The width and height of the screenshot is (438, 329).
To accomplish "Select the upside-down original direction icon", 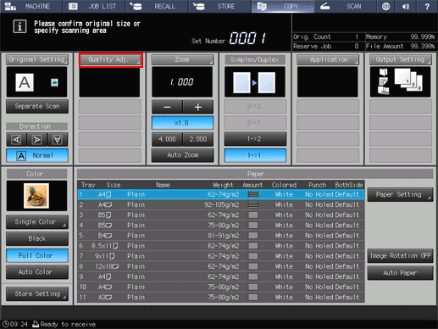I will [x=58, y=139].
